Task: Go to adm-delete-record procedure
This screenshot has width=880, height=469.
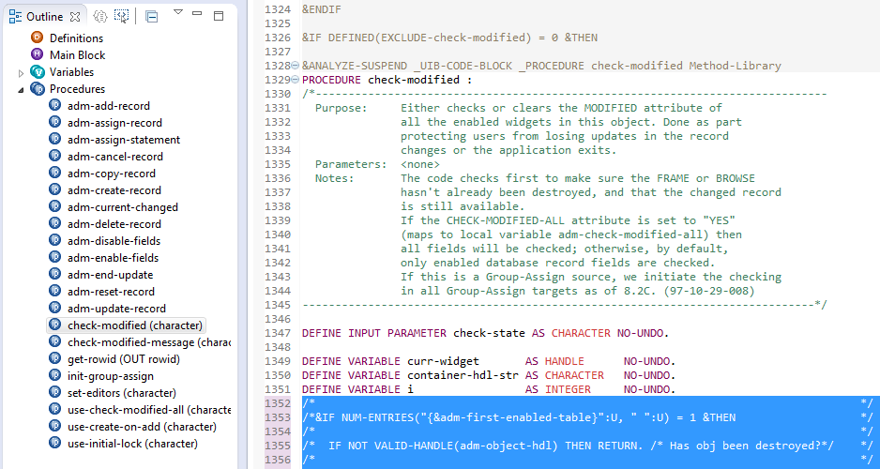Action: pyautogui.click(x=114, y=224)
